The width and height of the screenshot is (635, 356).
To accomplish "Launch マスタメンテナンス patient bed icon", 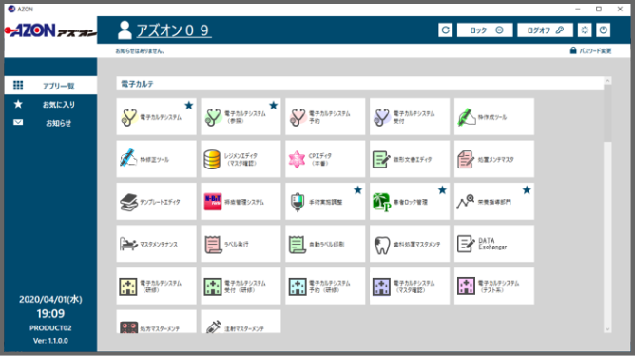I will 128,244.
